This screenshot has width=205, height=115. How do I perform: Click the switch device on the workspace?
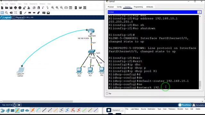point(92,51)
